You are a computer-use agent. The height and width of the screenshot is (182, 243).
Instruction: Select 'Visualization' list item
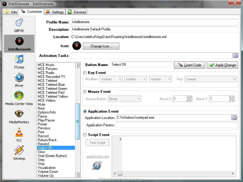[x=47, y=168]
